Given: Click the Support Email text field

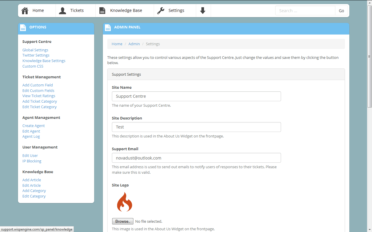Looking at the screenshot, I should (196, 158).
